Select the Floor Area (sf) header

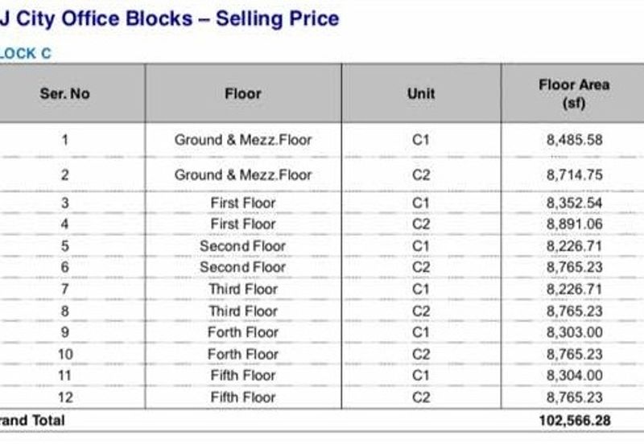(573, 93)
